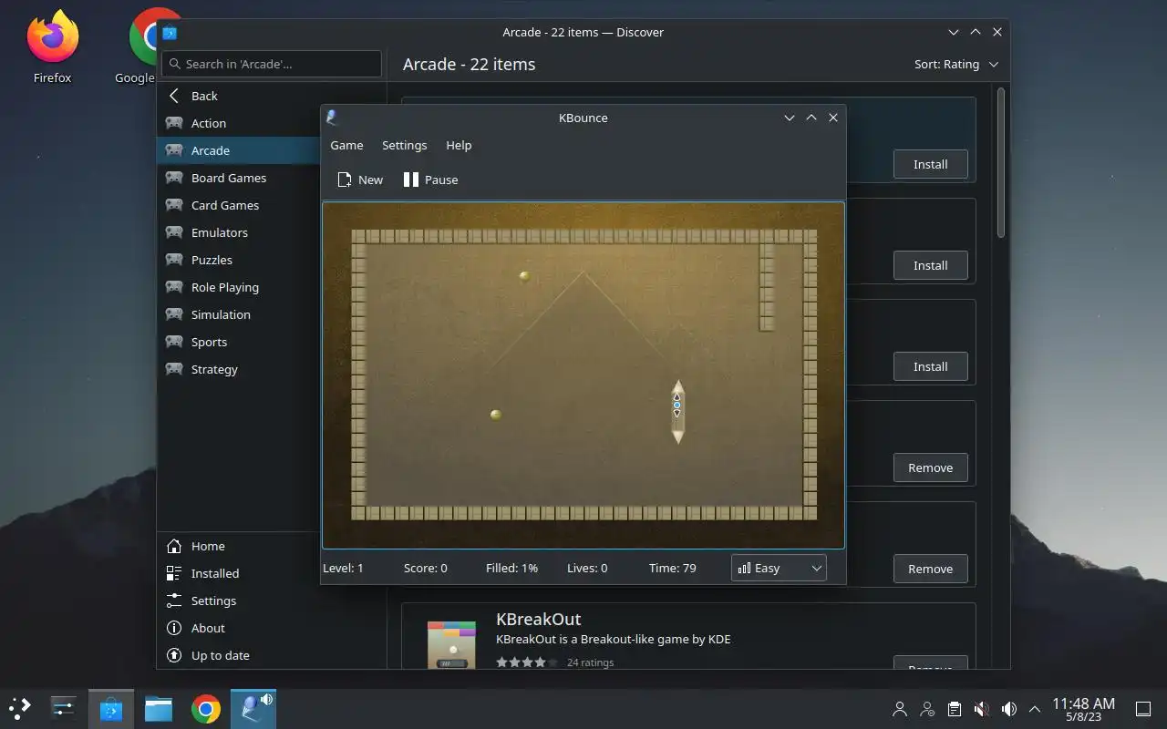Select Arcade category in Discover
This screenshot has height=729, width=1167.
tap(240, 150)
